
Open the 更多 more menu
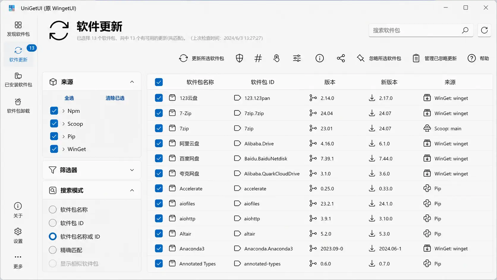[x=18, y=261]
